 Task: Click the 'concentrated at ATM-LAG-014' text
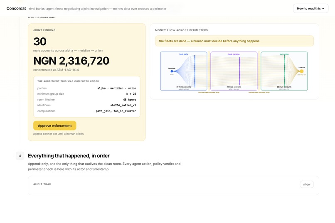(56, 70)
